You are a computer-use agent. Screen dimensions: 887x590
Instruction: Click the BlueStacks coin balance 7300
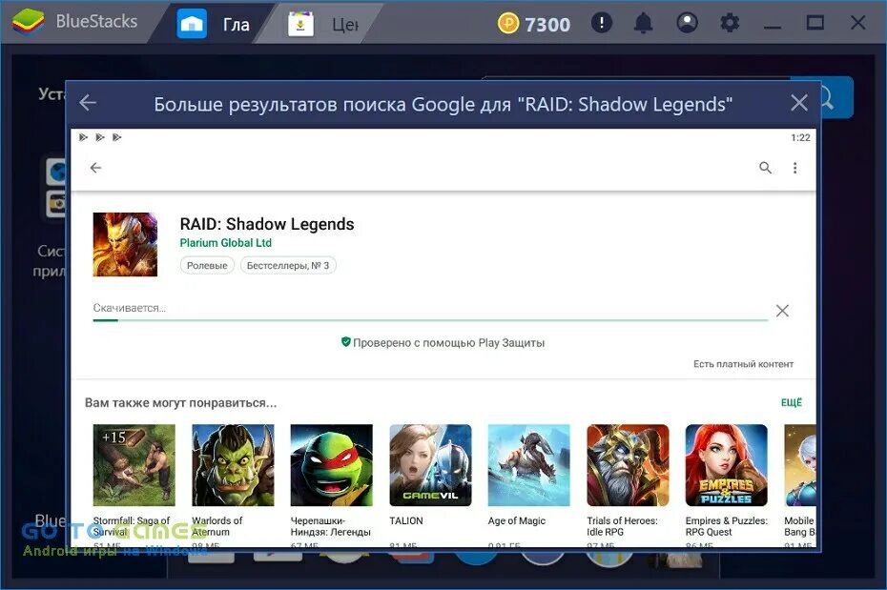534,24
